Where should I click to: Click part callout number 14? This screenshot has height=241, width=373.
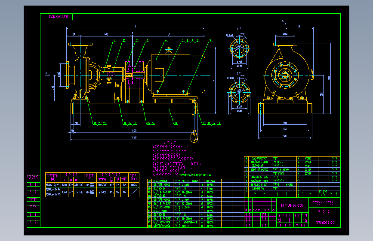point(176,123)
